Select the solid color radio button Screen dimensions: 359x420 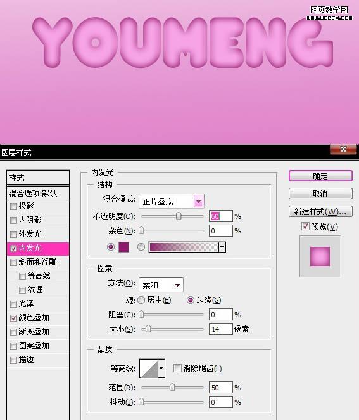(x=111, y=247)
